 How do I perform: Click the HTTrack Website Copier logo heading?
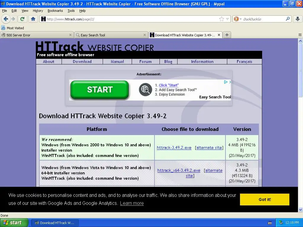tap(95, 46)
